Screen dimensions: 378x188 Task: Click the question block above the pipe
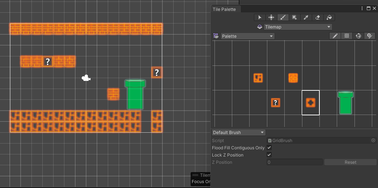tap(157, 72)
